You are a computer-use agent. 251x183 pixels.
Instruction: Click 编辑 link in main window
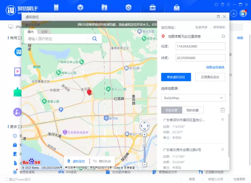[x=240, y=38]
